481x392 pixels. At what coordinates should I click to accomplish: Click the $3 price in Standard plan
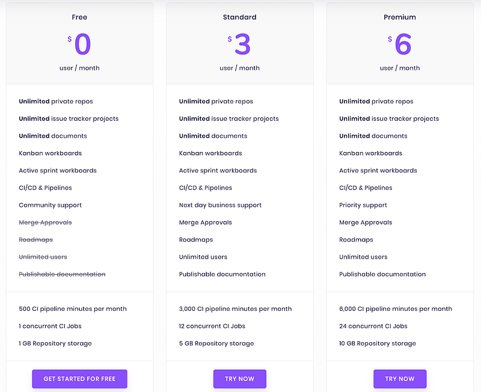point(239,44)
